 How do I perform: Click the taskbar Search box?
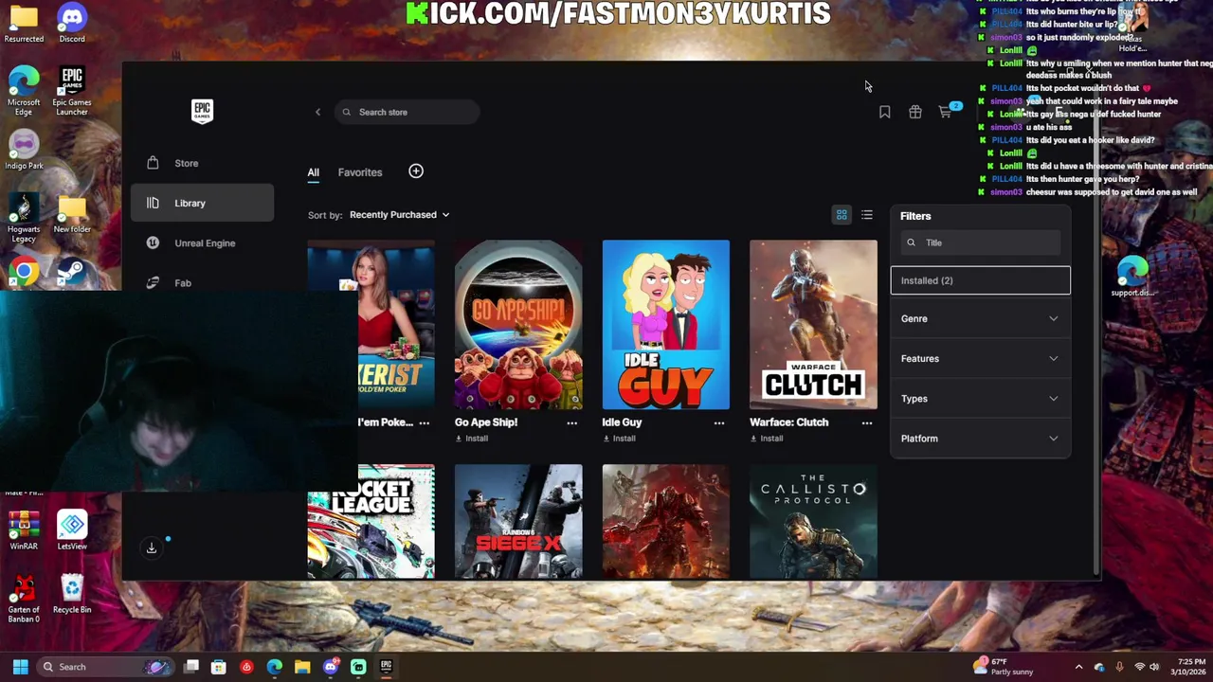coord(104,667)
